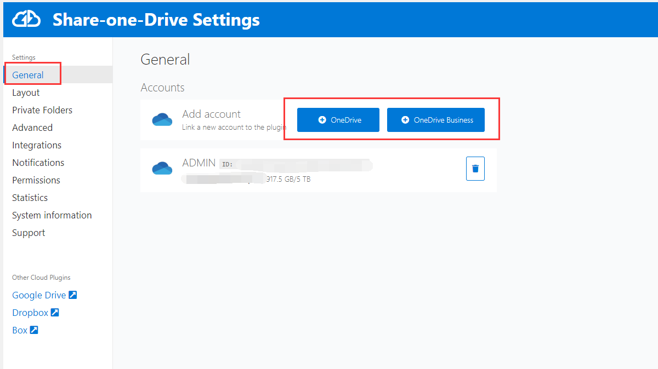Open the Dropbox plugin link

[30, 313]
